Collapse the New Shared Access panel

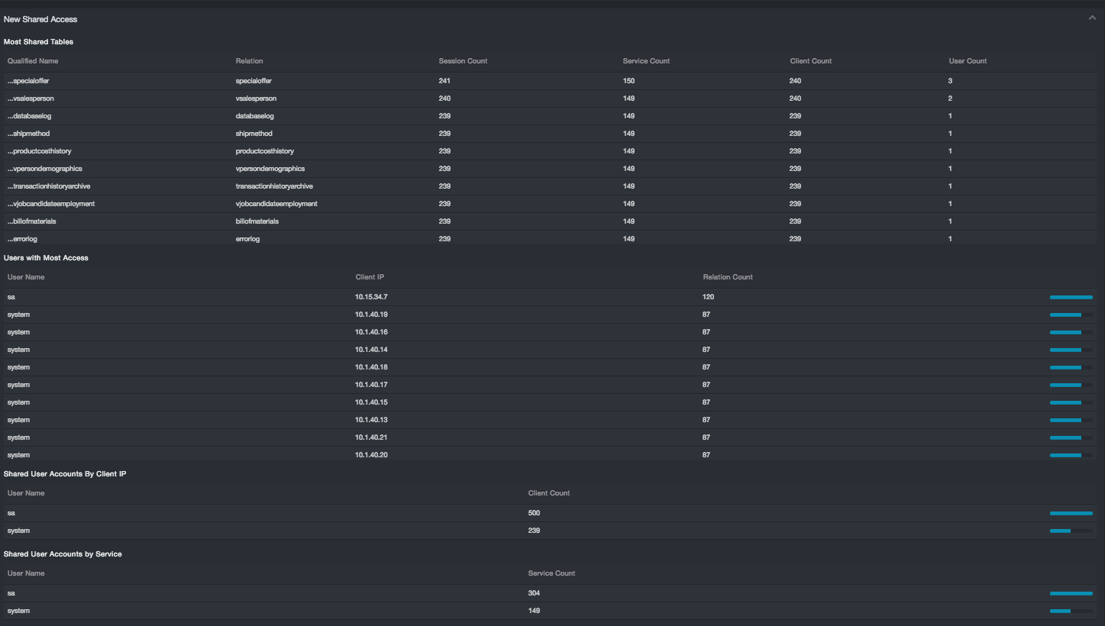1092,18
